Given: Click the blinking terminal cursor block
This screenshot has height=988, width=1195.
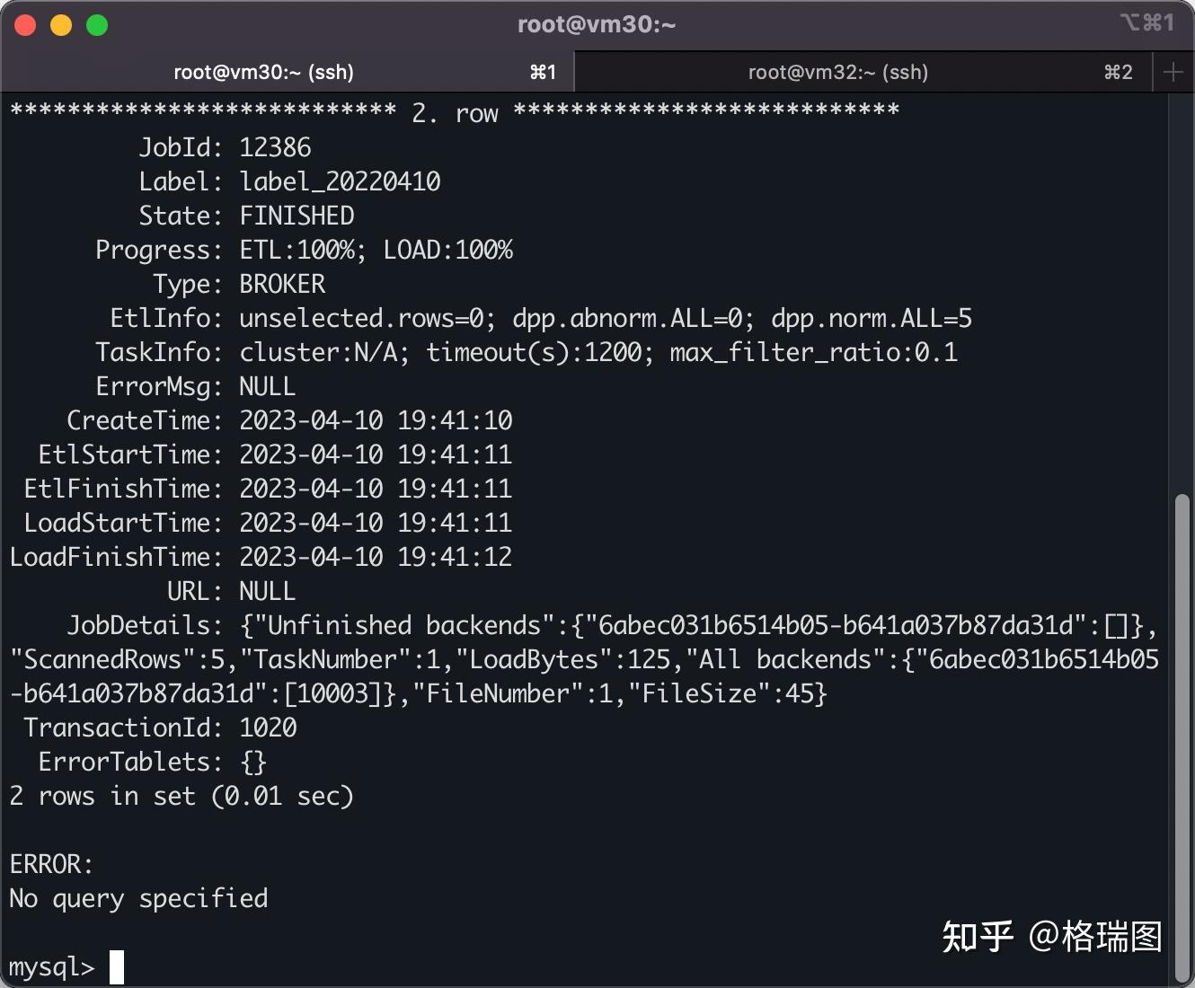Looking at the screenshot, I should tap(115, 966).
